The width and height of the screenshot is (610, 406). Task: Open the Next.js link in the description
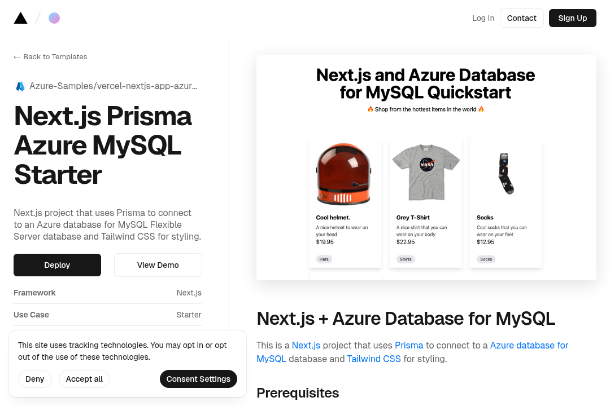pos(306,345)
